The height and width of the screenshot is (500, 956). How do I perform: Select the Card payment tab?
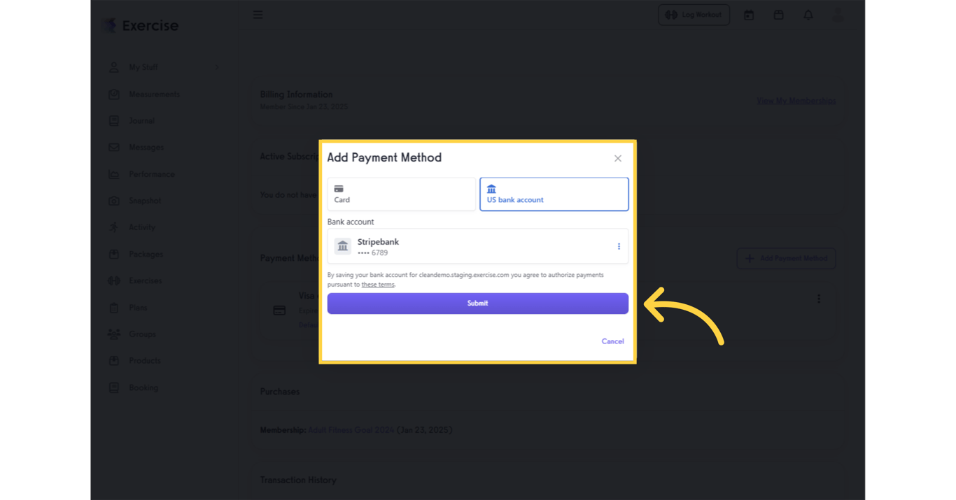(401, 194)
